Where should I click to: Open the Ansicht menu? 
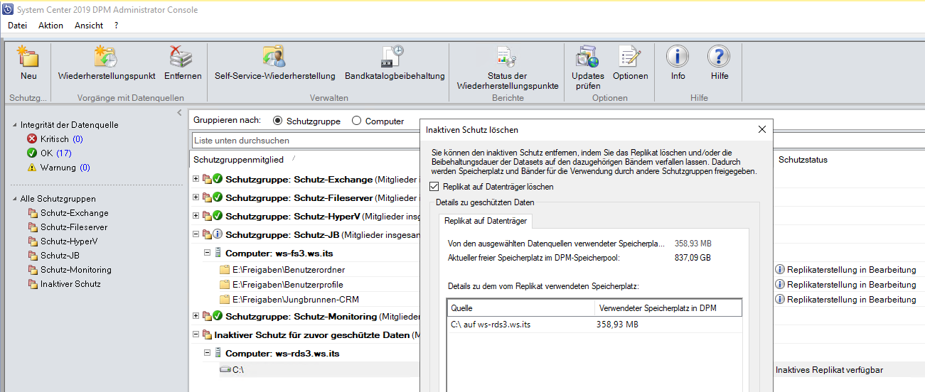tap(89, 26)
